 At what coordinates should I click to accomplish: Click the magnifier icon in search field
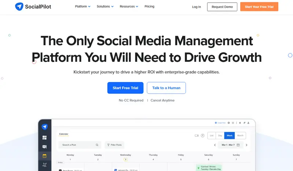coord(97,145)
